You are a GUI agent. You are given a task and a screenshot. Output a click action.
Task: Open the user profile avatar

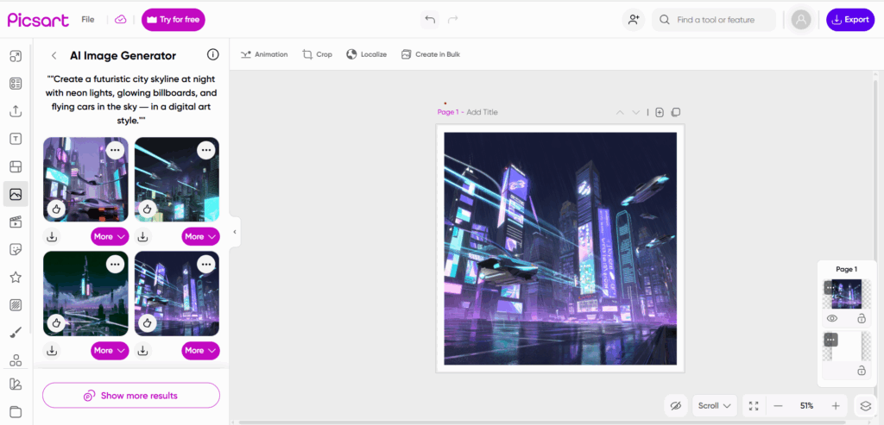point(800,20)
